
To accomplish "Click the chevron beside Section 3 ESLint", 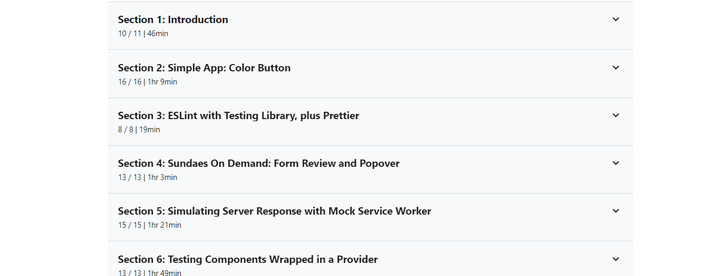I will [x=616, y=115].
